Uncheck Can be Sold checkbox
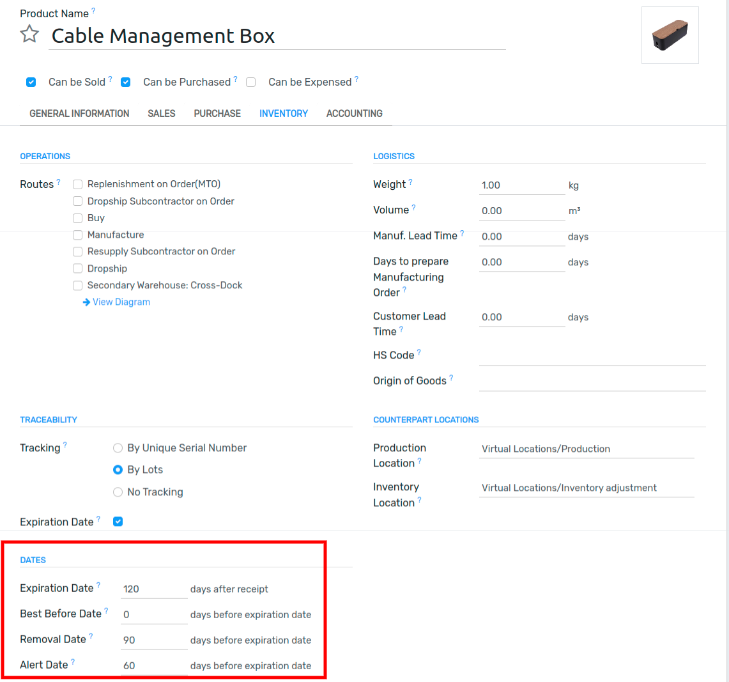The width and height of the screenshot is (729, 682). coord(31,82)
